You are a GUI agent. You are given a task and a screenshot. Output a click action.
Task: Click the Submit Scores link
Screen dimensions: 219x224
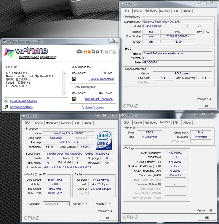93,107
